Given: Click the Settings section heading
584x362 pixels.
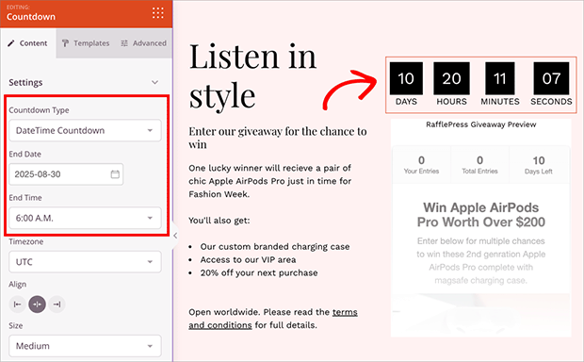Looking at the screenshot, I should [25, 82].
